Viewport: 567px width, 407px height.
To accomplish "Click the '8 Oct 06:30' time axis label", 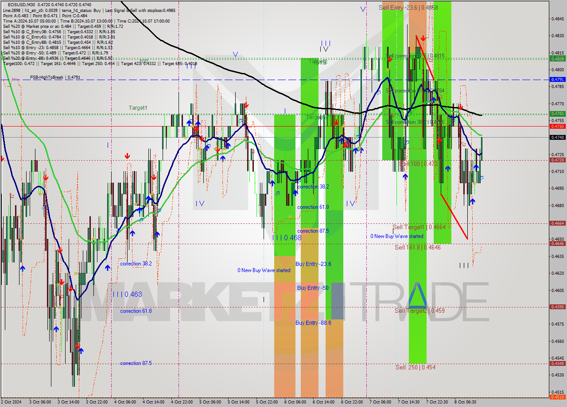I will (465, 402).
